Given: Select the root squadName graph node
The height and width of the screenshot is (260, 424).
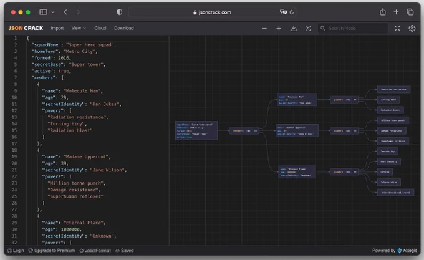Looking at the screenshot, I should coord(196,131).
